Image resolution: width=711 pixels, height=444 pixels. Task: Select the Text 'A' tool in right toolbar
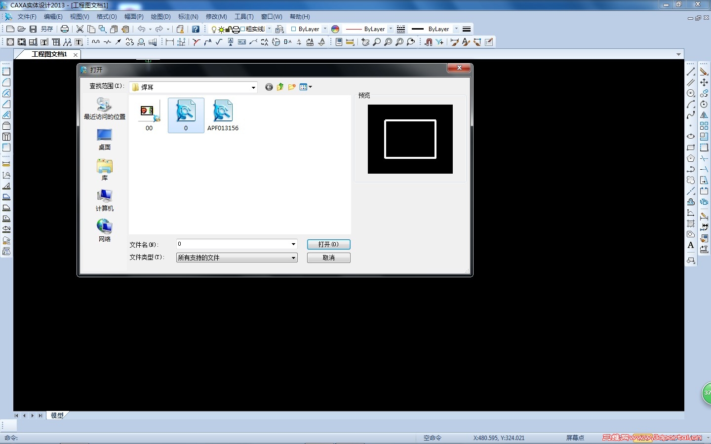pyautogui.click(x=691, y=245)
